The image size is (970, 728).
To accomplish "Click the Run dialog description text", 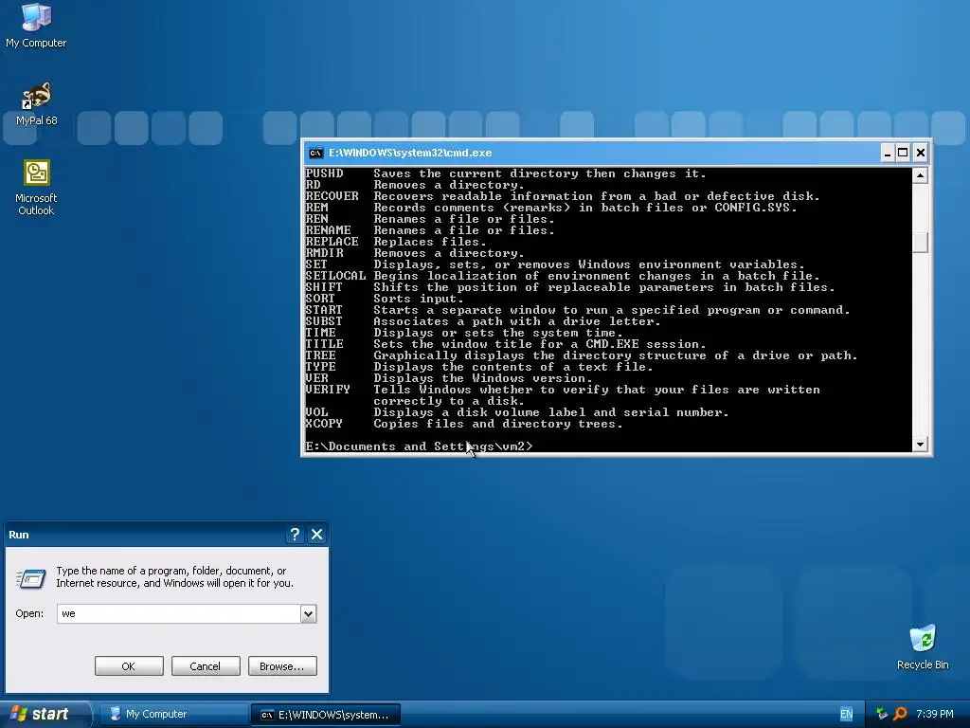I will coord(174,577).
